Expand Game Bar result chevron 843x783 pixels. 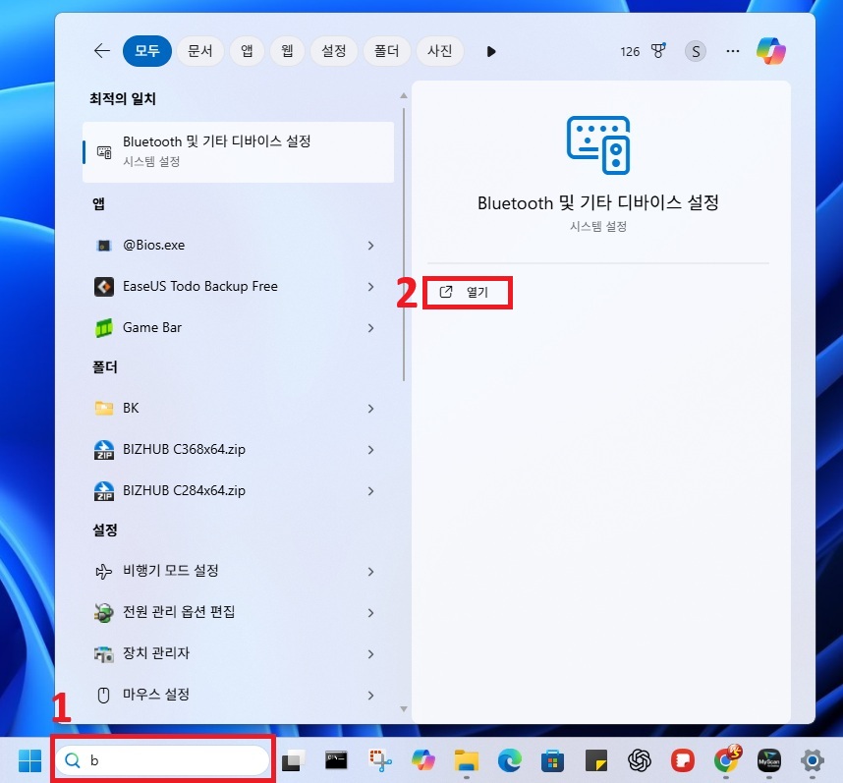(x=370, y=328)
